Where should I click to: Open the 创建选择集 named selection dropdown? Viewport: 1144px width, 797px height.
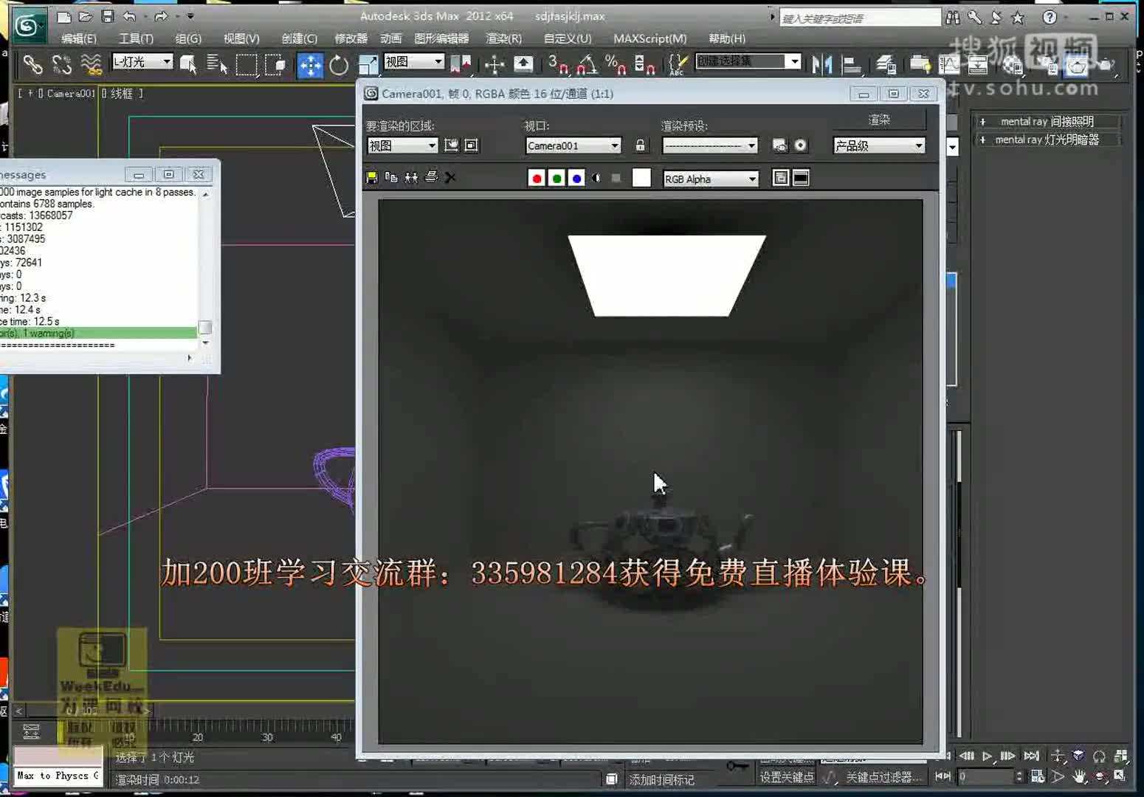pos(748,61)
